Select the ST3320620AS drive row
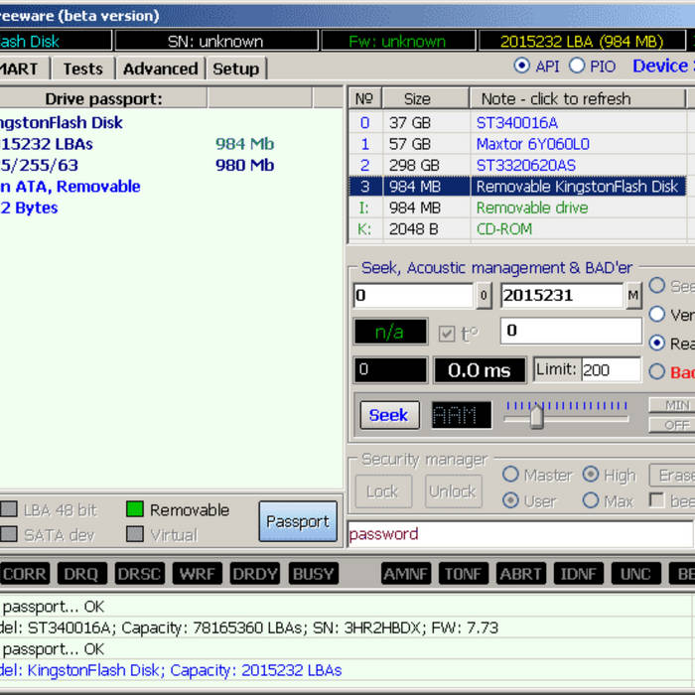The width and height of the screenshot is (695, 695). (x=525, y=165)
